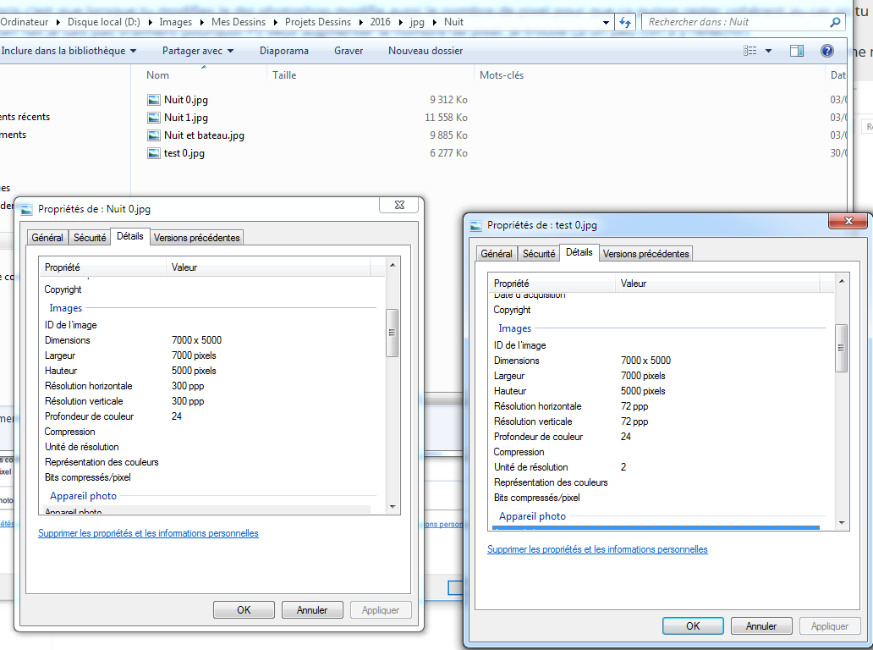Click Annuler in the Nuit 0.jpg properties dialog
The height and width of the screenshot is (650, 873).
(312, 609)
